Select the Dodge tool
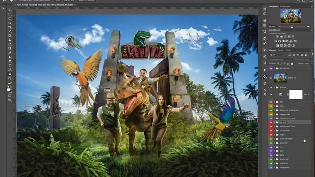The height and width of the screenshot is (177, 315). [x=10, y=61]
